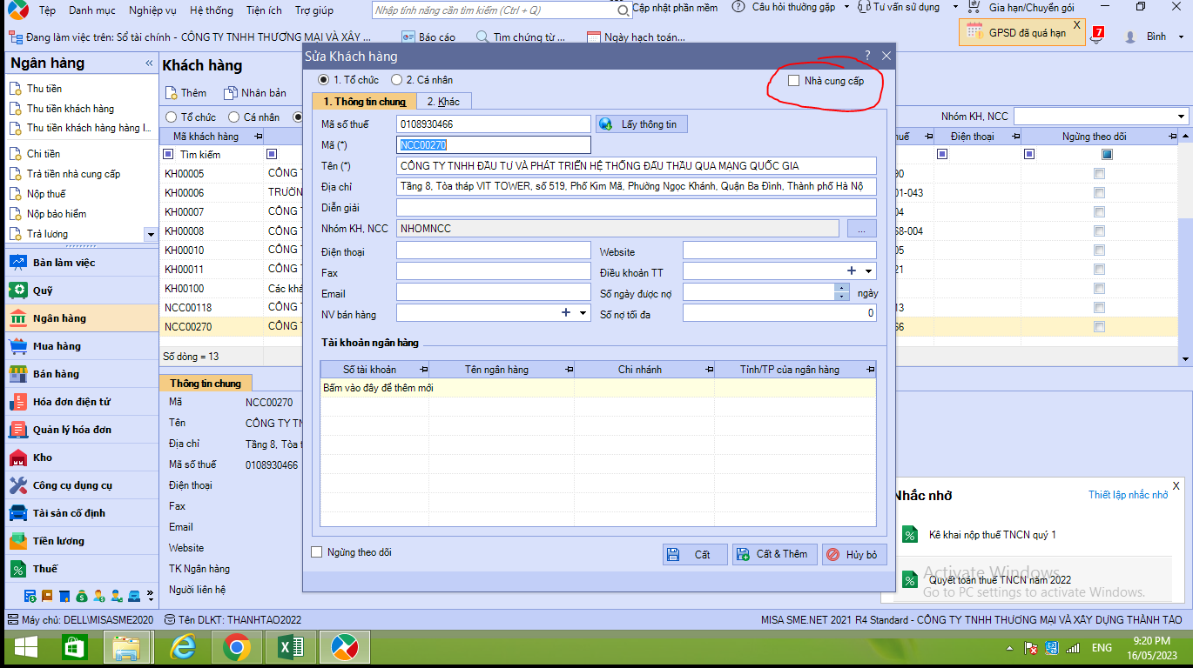
Task: Open the Nhóm KH, NCC filter dropdown
Action: tap(1182, 117)
